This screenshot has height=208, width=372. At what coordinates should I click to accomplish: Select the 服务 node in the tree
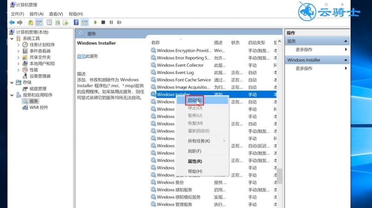pyautogui.click(x=33, y=101)
